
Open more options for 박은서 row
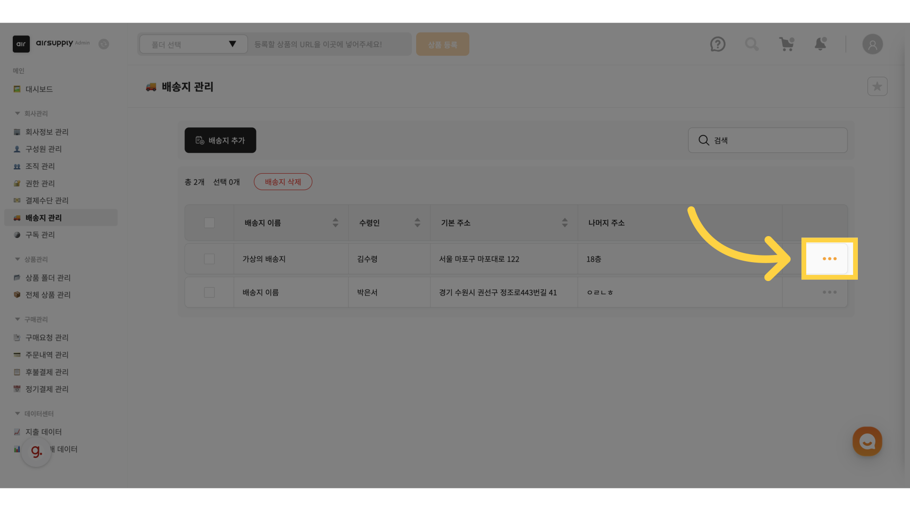point(829,292)
